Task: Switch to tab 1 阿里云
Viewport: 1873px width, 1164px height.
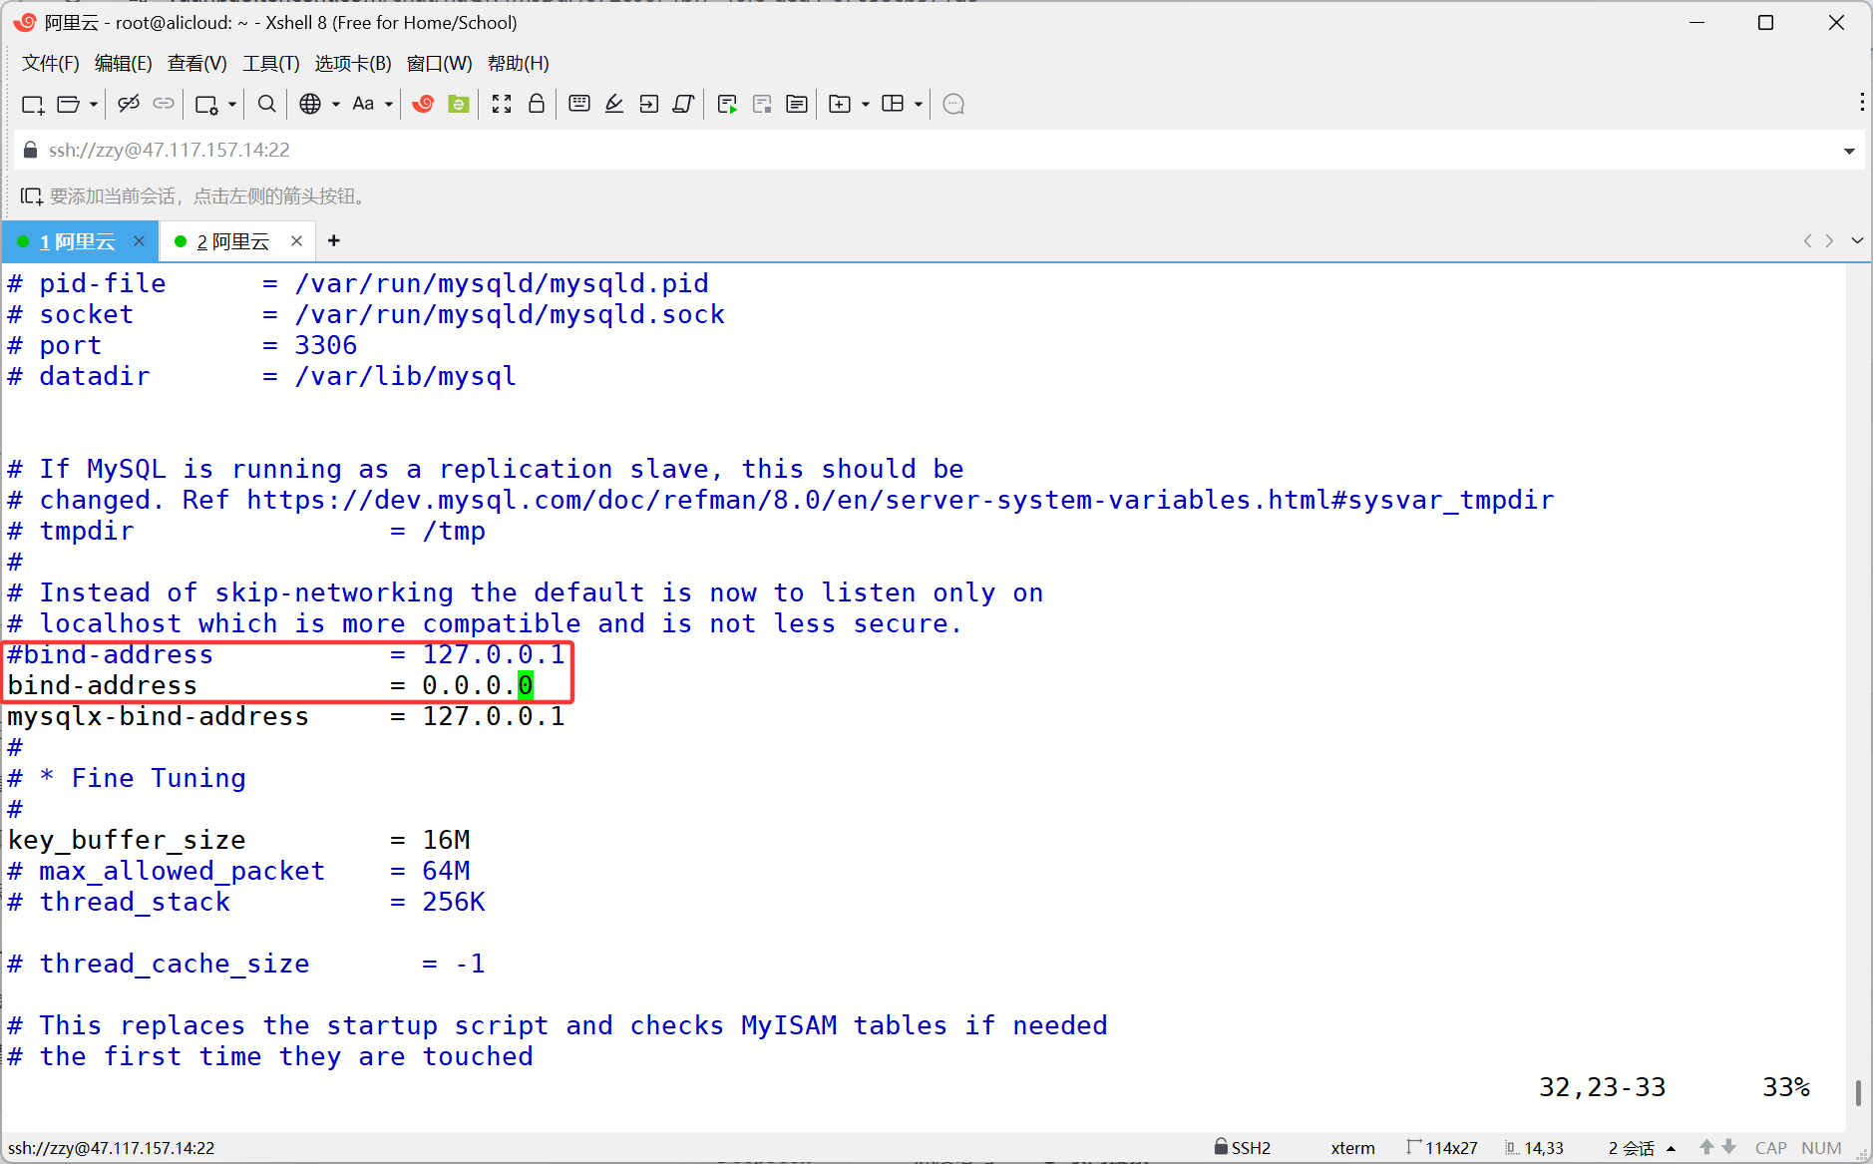Action: (x=77, y=241)
